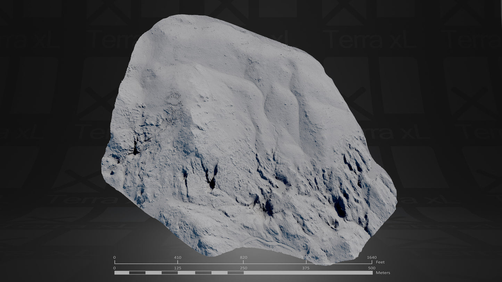Click the first dark segment of the meters bar
This screenshot has height=282, width=502.
click(138, 273)
